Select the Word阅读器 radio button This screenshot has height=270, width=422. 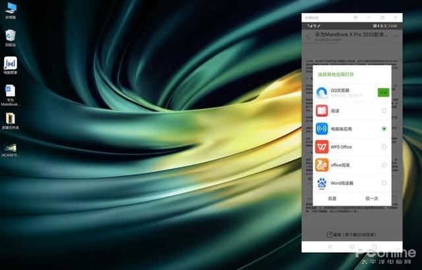(x=384, y=183)
